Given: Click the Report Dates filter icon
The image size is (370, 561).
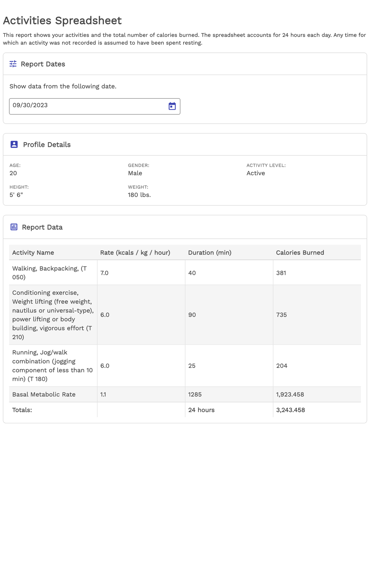Looking at the screenshot, I should [13, 64].
